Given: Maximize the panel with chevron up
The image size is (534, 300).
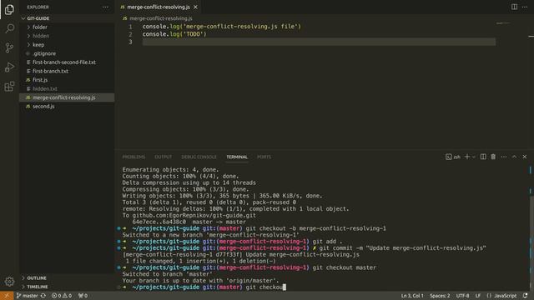Looking at the screenshot, I should pyautogui.click(x=514, y=157).
